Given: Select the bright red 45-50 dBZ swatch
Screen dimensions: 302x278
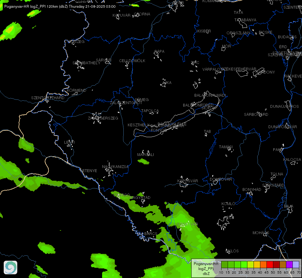Looking at the screenshot, I should (x=270, y=265).
